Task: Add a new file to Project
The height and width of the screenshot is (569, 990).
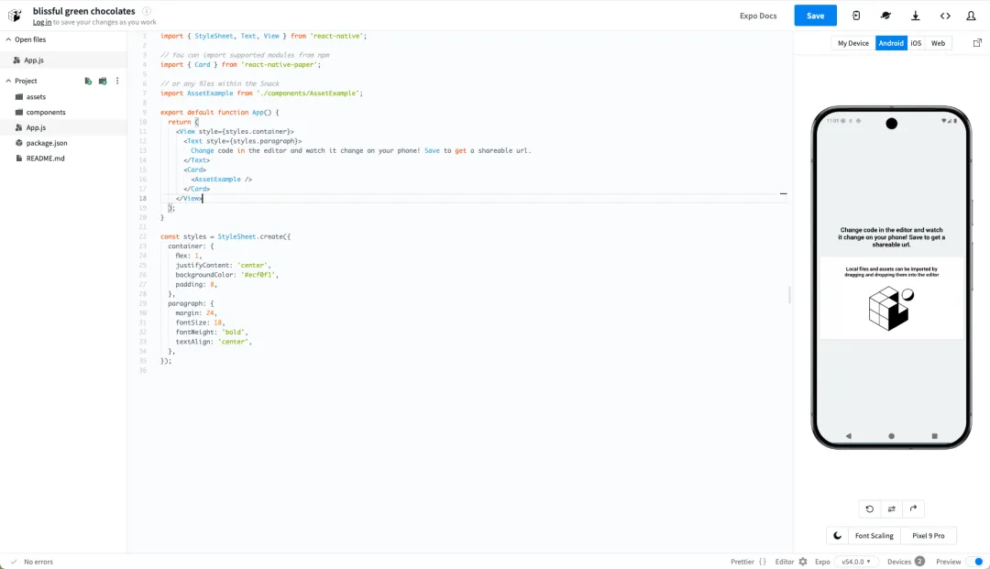Action: point(88,81)
